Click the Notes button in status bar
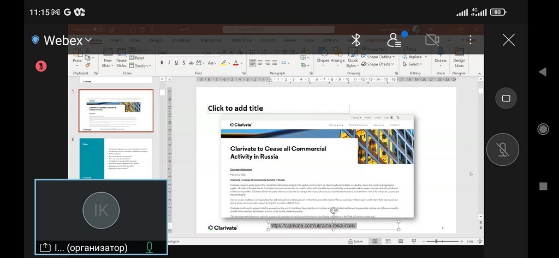The image size is (559, 258). 356,241
